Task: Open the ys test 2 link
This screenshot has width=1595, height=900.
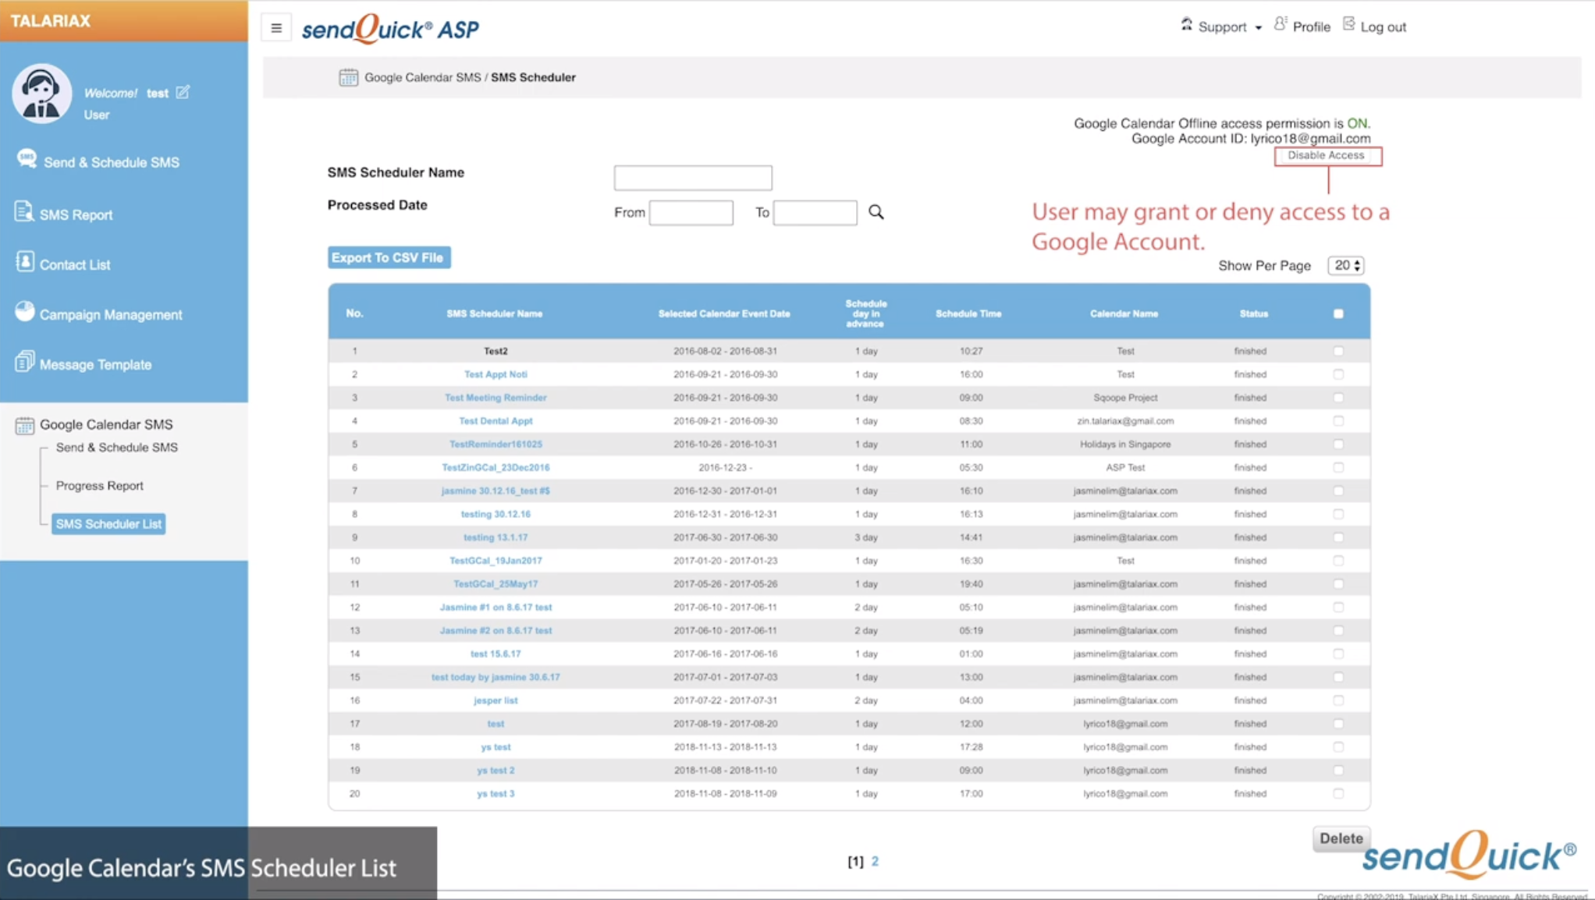Action: click(496, 770)
